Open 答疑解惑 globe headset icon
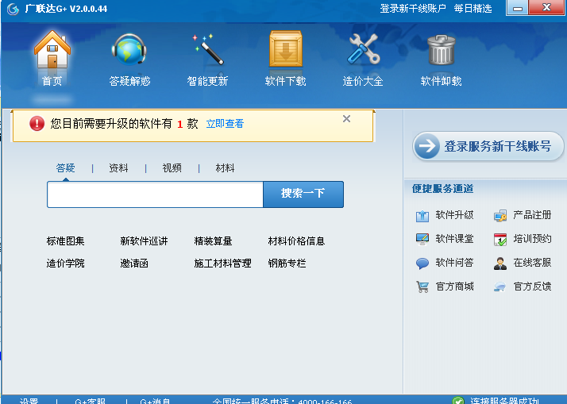The height and width of the screenshot is (404, 567). tap(129, 49)
